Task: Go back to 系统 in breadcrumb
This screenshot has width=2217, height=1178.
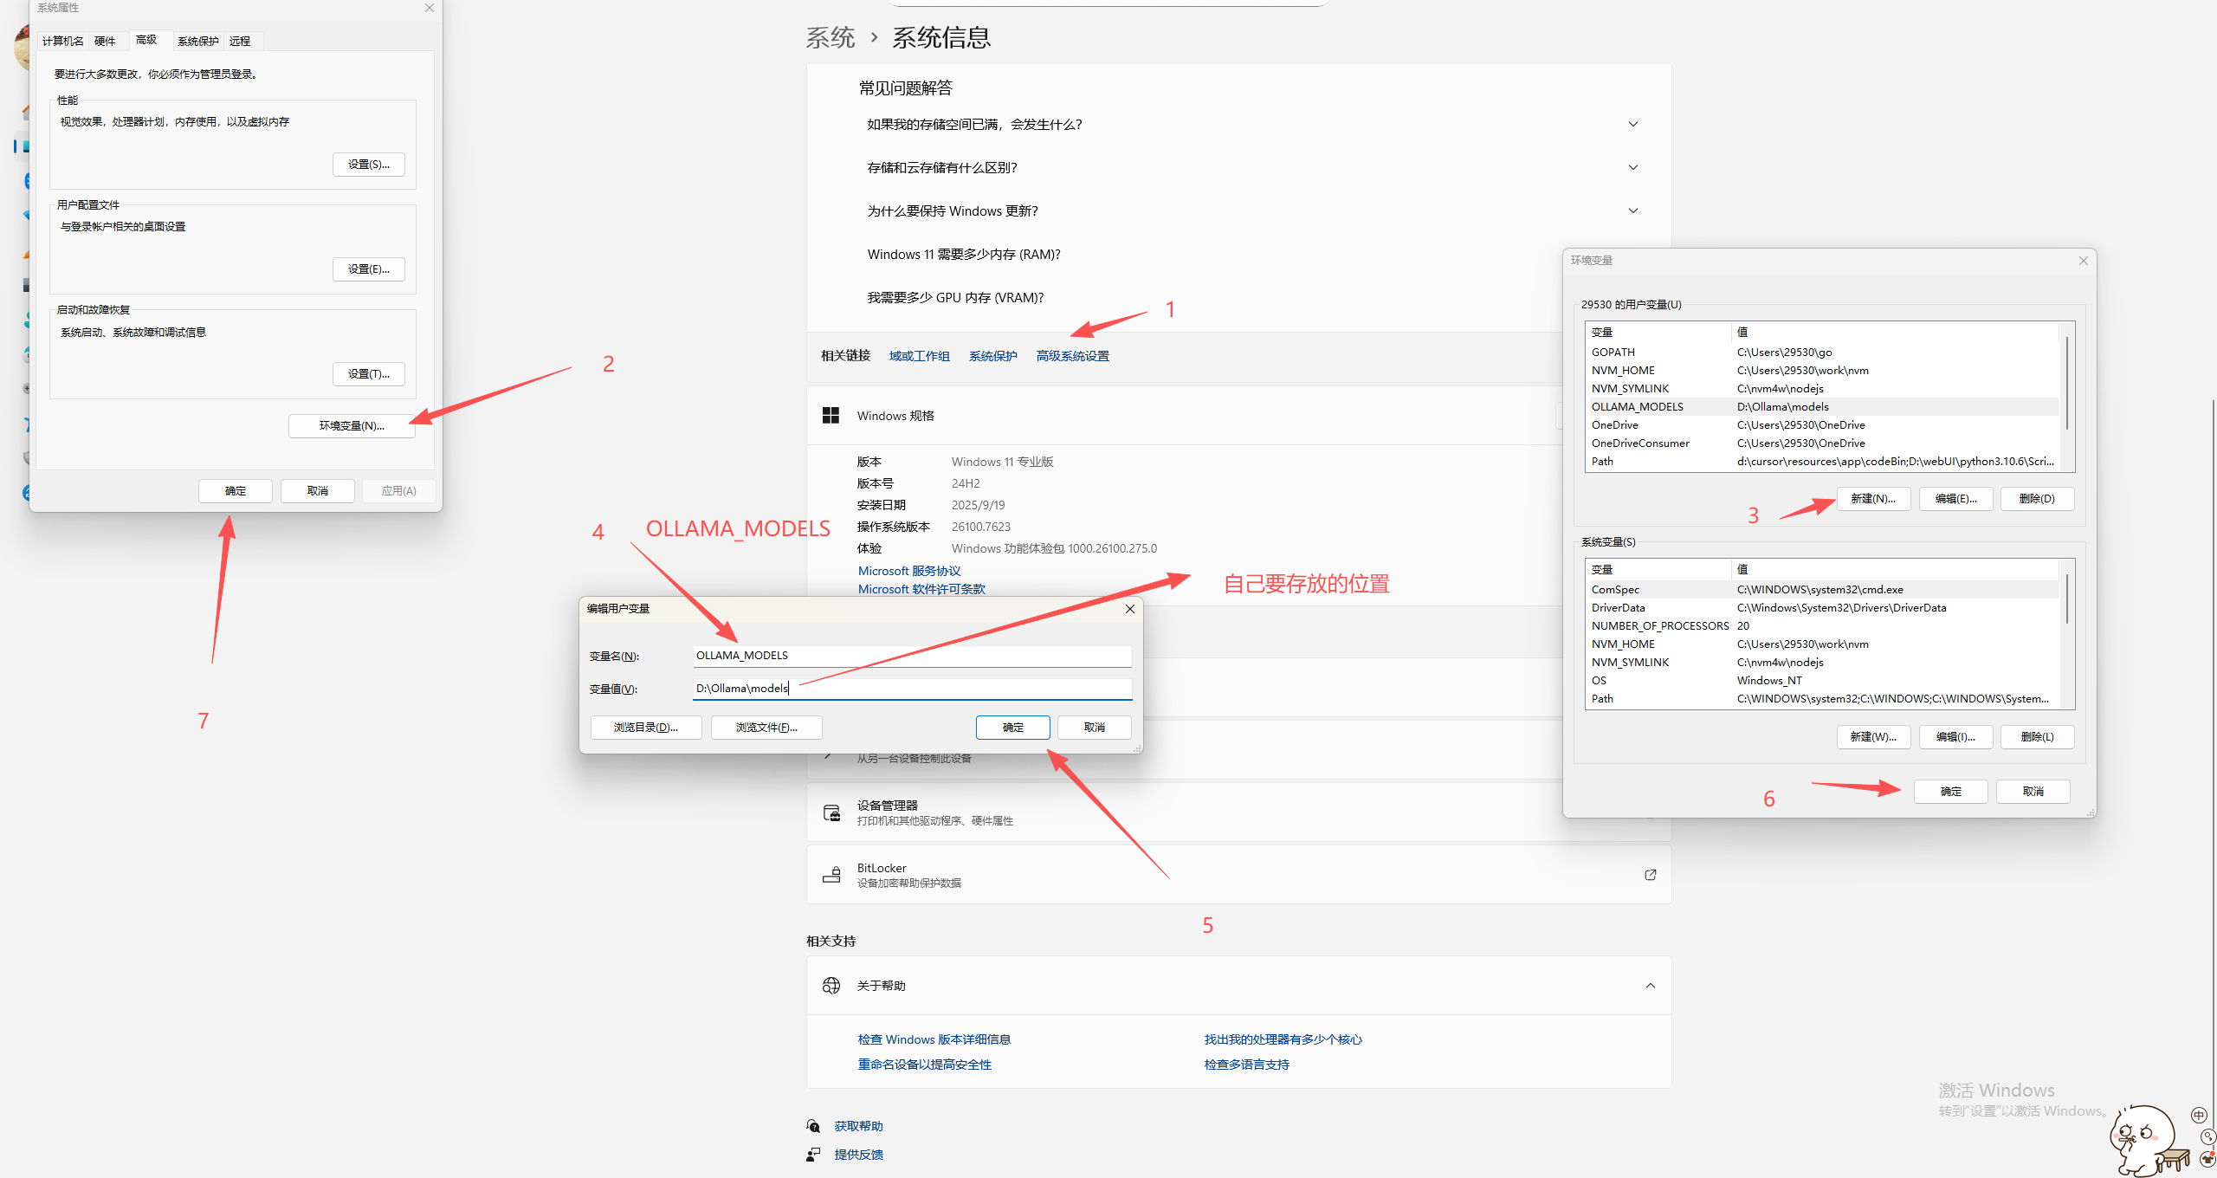Action: (x=831, y=37)
